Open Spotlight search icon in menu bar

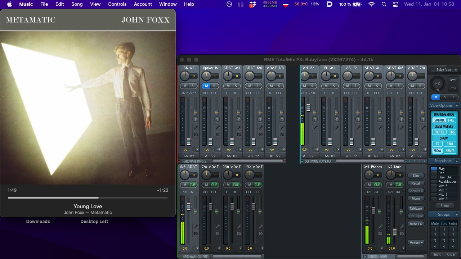384,4
